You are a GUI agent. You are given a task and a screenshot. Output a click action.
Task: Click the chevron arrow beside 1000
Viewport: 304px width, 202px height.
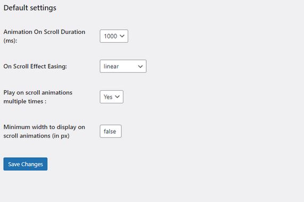point(122,36)
